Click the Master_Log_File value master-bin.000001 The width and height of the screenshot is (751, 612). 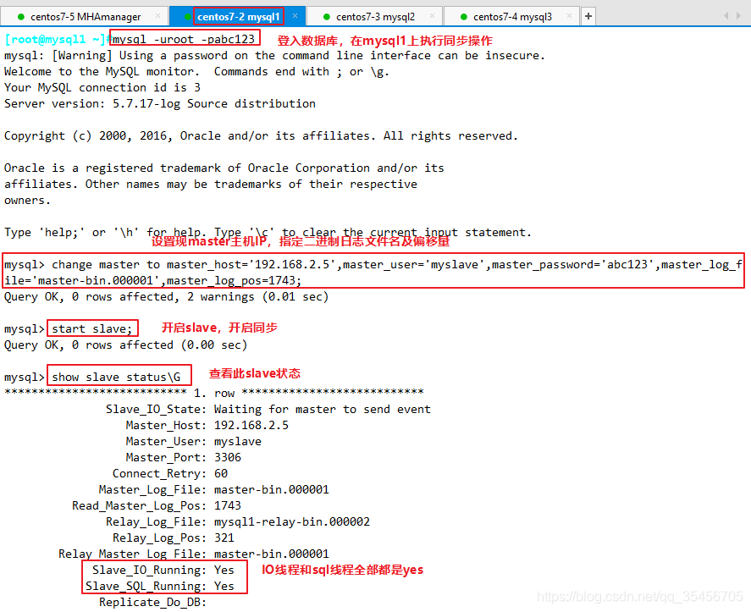[x=272, y=489]
